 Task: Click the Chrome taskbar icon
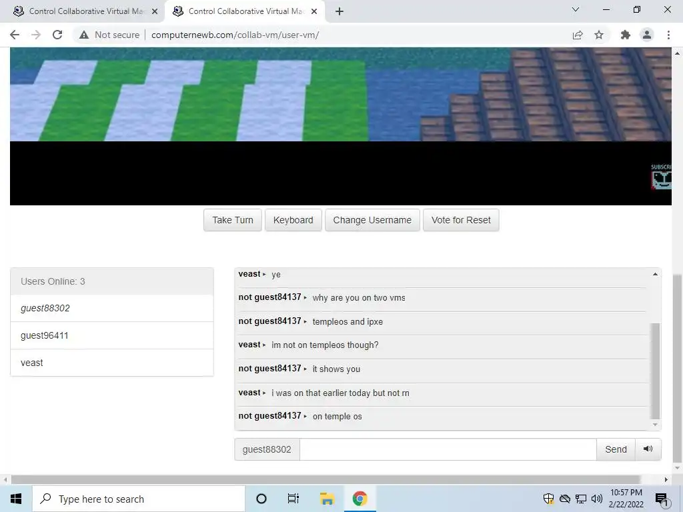360,499
